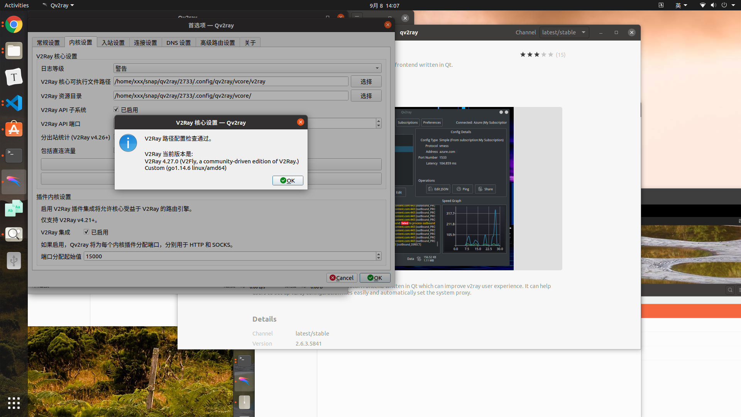Switch to the 常规设置 tab
This screenshot has width=741, height=417.
click(48, 42)
